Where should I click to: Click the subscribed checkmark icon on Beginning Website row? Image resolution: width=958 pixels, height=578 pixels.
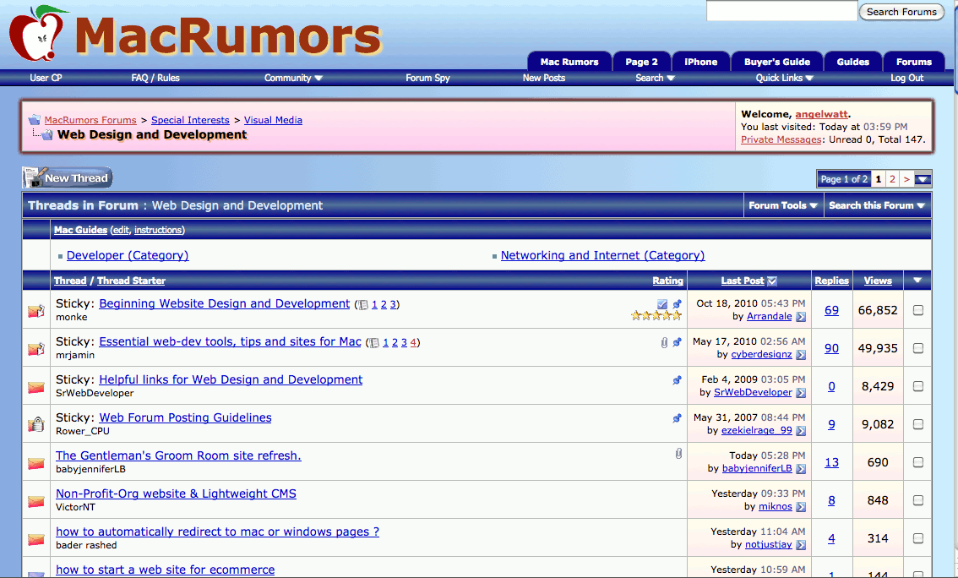tap(662, 303)
